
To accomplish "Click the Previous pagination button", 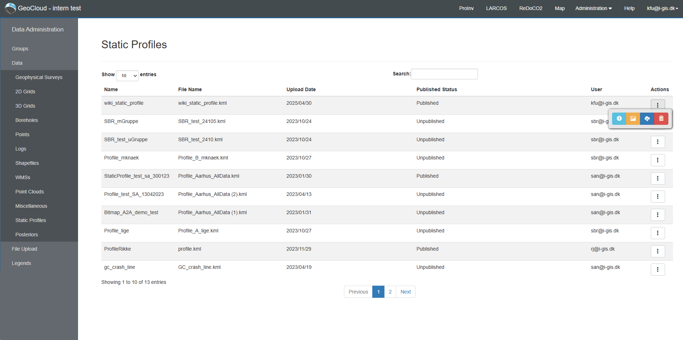I will click(358, 292).
